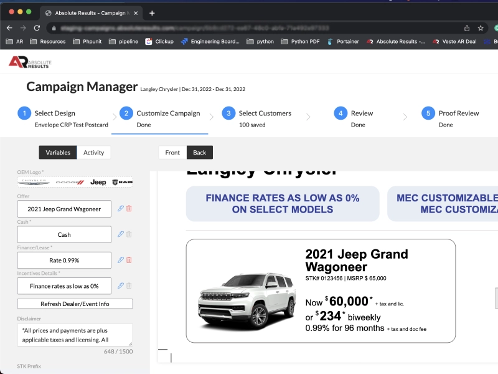Click the browser back arrow
Viewport: 498px width, 374px height.
pyautogui.click(x=9, y=28)
